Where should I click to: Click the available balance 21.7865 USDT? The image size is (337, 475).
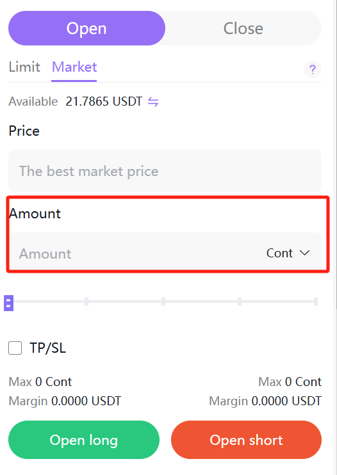104,102
